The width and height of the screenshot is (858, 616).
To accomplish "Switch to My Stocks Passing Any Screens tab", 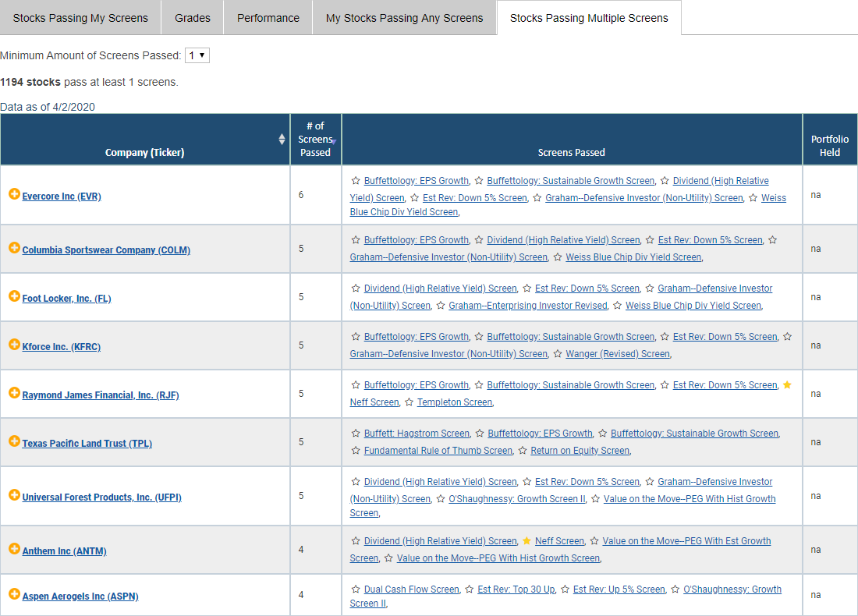I will tap(404, 18).
